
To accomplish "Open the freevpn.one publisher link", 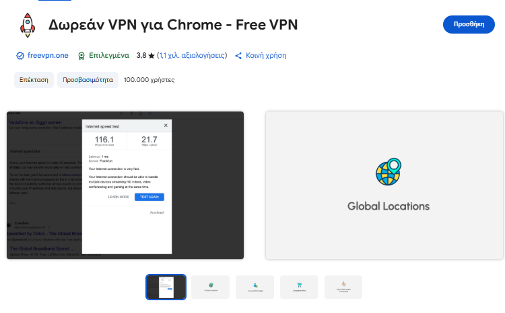I will click(48, 55).
